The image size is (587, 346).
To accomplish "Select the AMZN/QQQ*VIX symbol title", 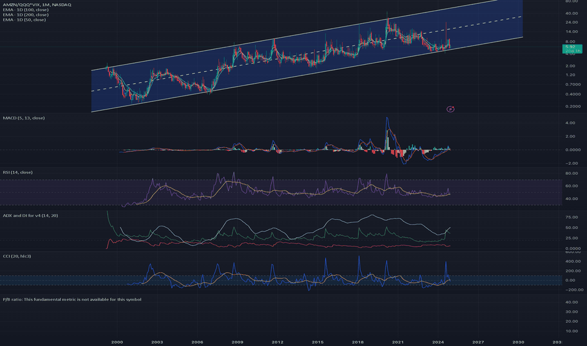I will pyautogui.click(x=37, y=4).
